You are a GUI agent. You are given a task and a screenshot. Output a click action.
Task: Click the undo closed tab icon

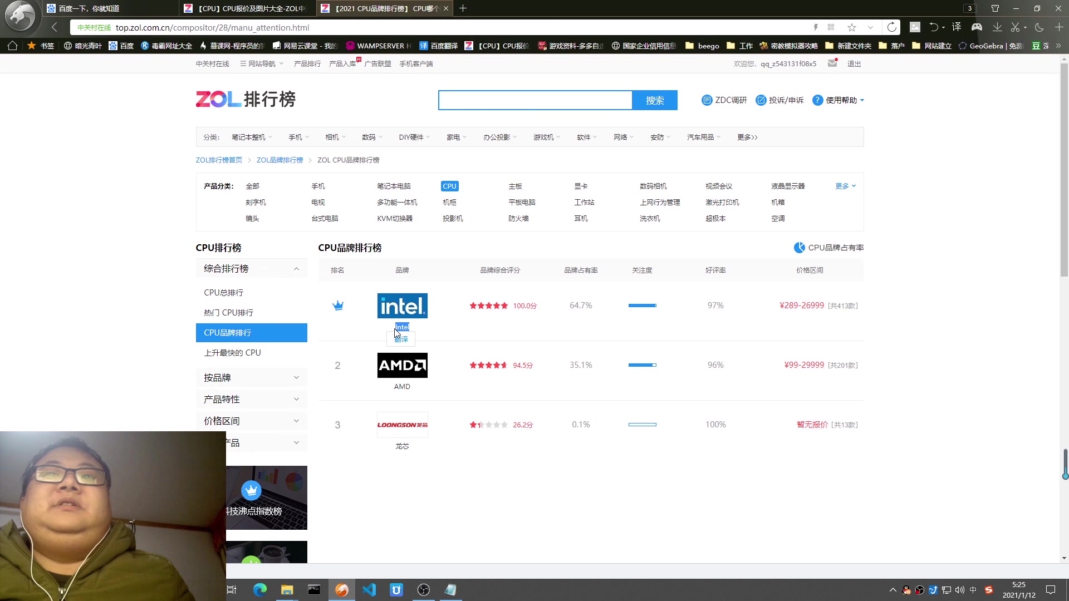(x=934, y=27)
